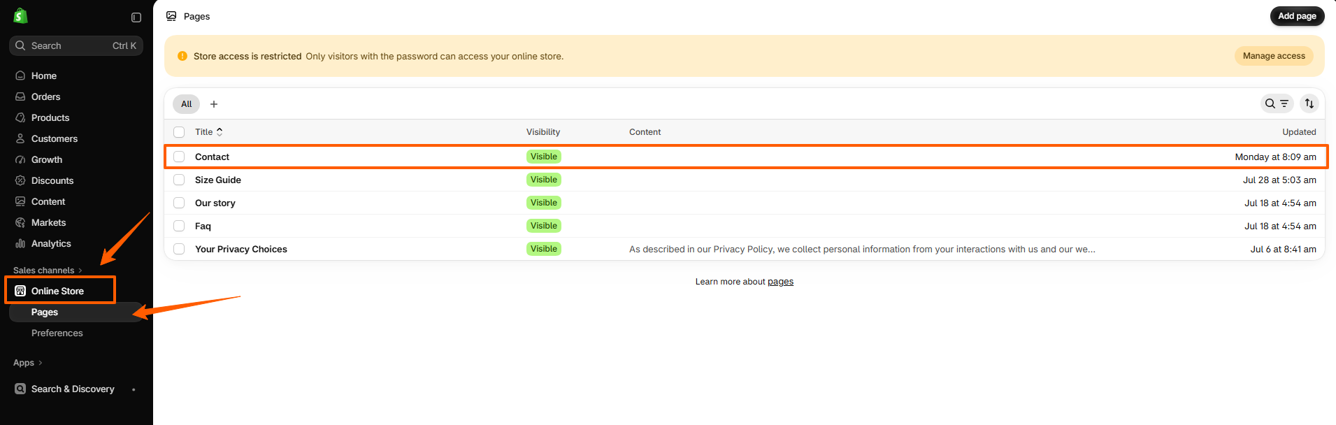Open the 'pages' help link
1336x425 pixels.
780,282
